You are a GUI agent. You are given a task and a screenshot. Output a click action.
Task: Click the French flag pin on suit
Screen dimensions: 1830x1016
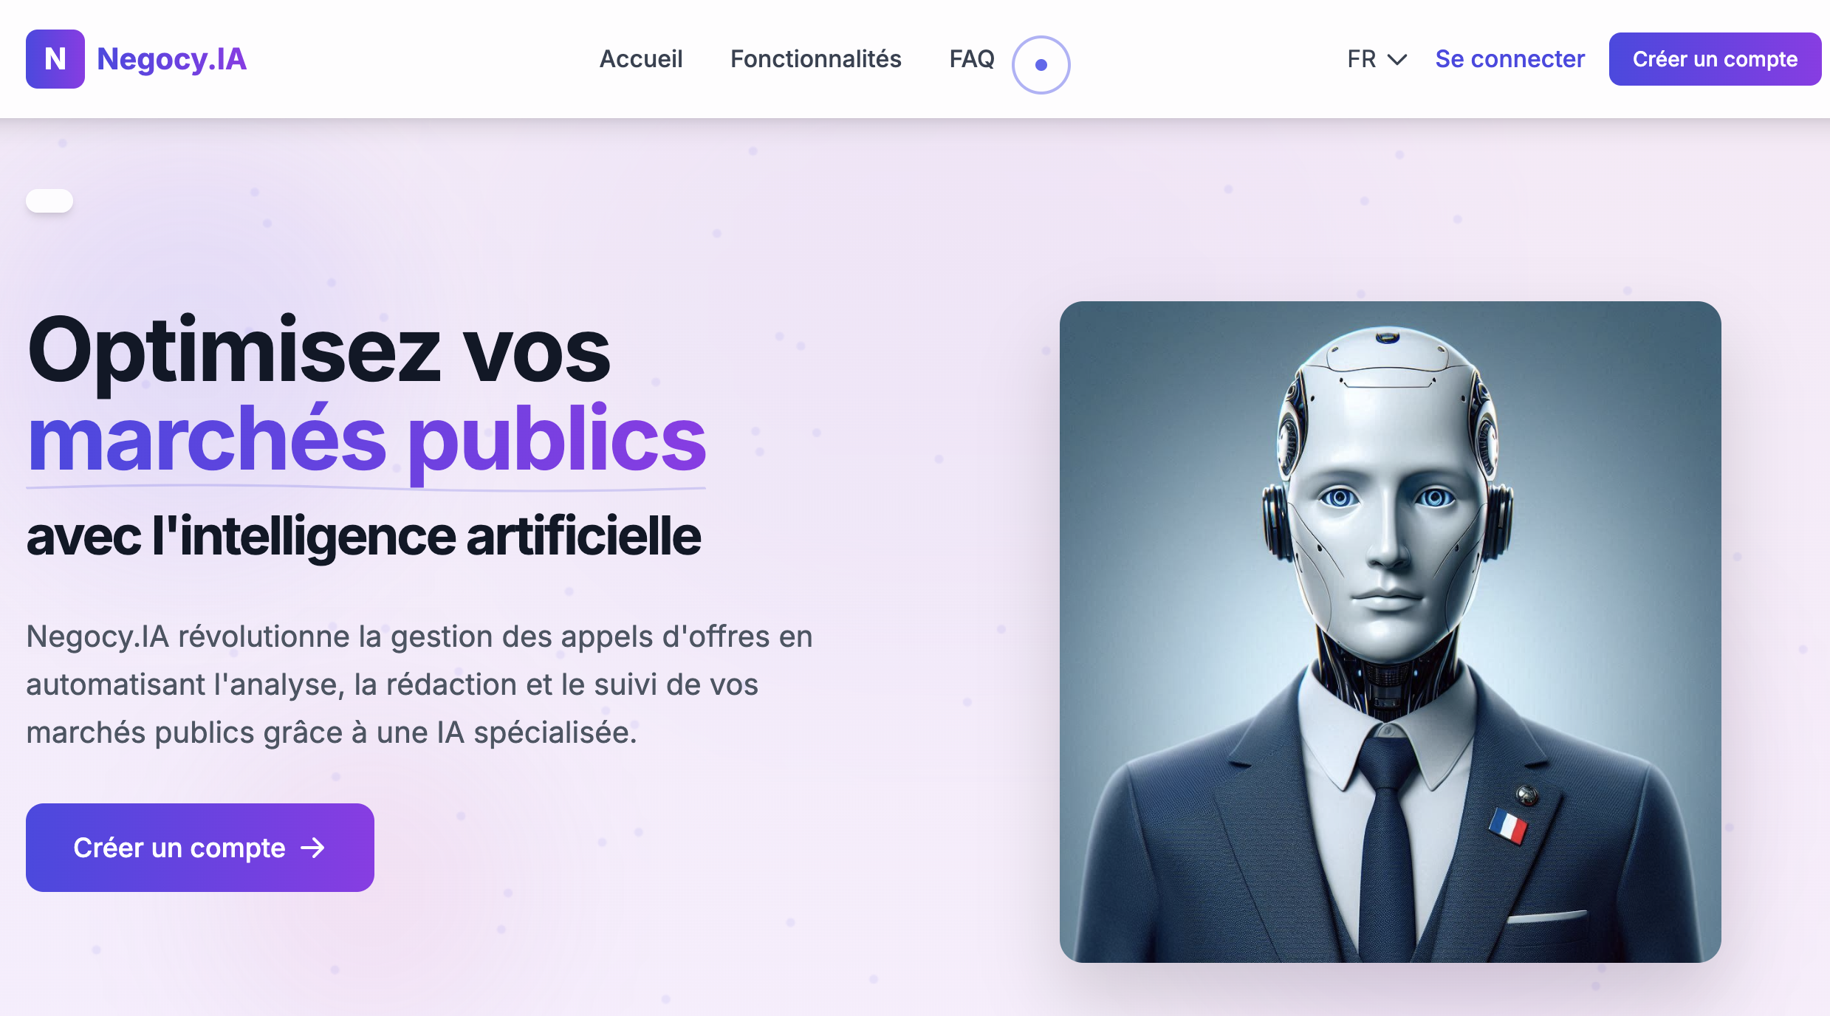[1508, 825]
